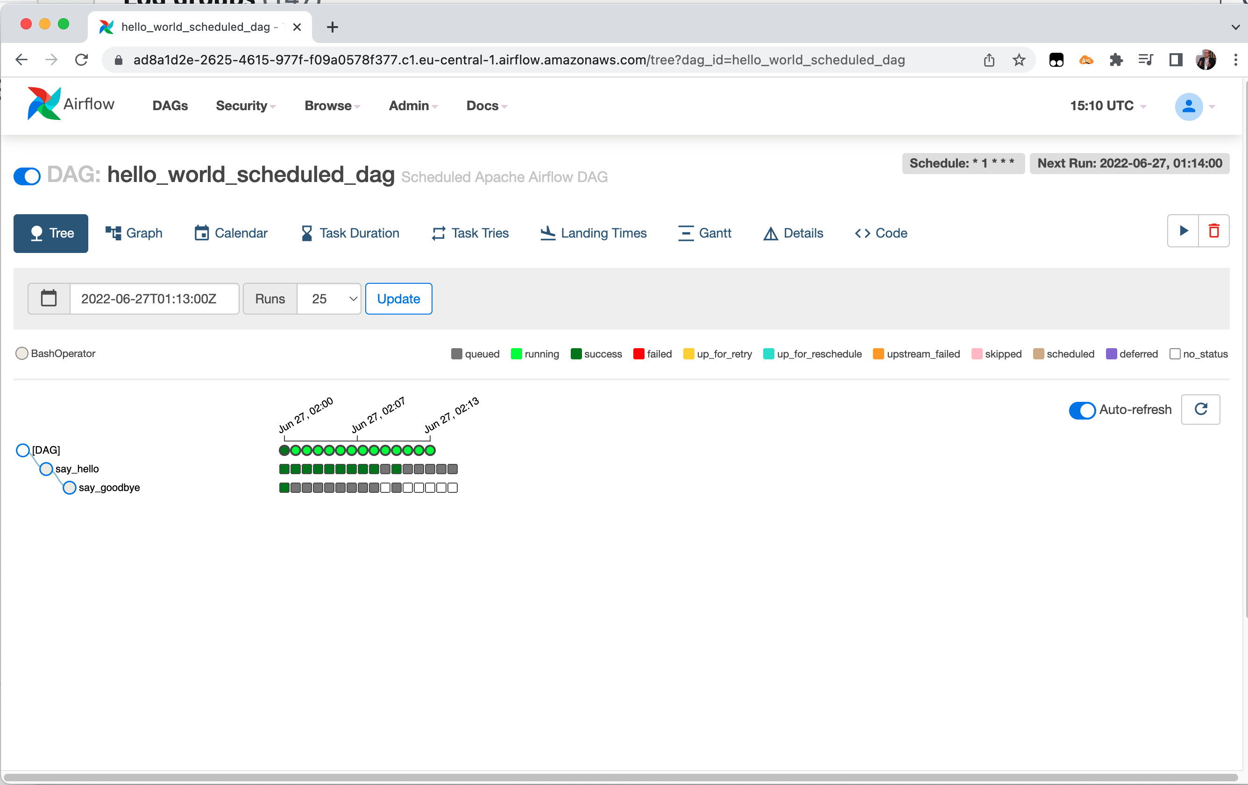Open the Runs count dropdown showing 25
1248x785 pixels.
329,298
